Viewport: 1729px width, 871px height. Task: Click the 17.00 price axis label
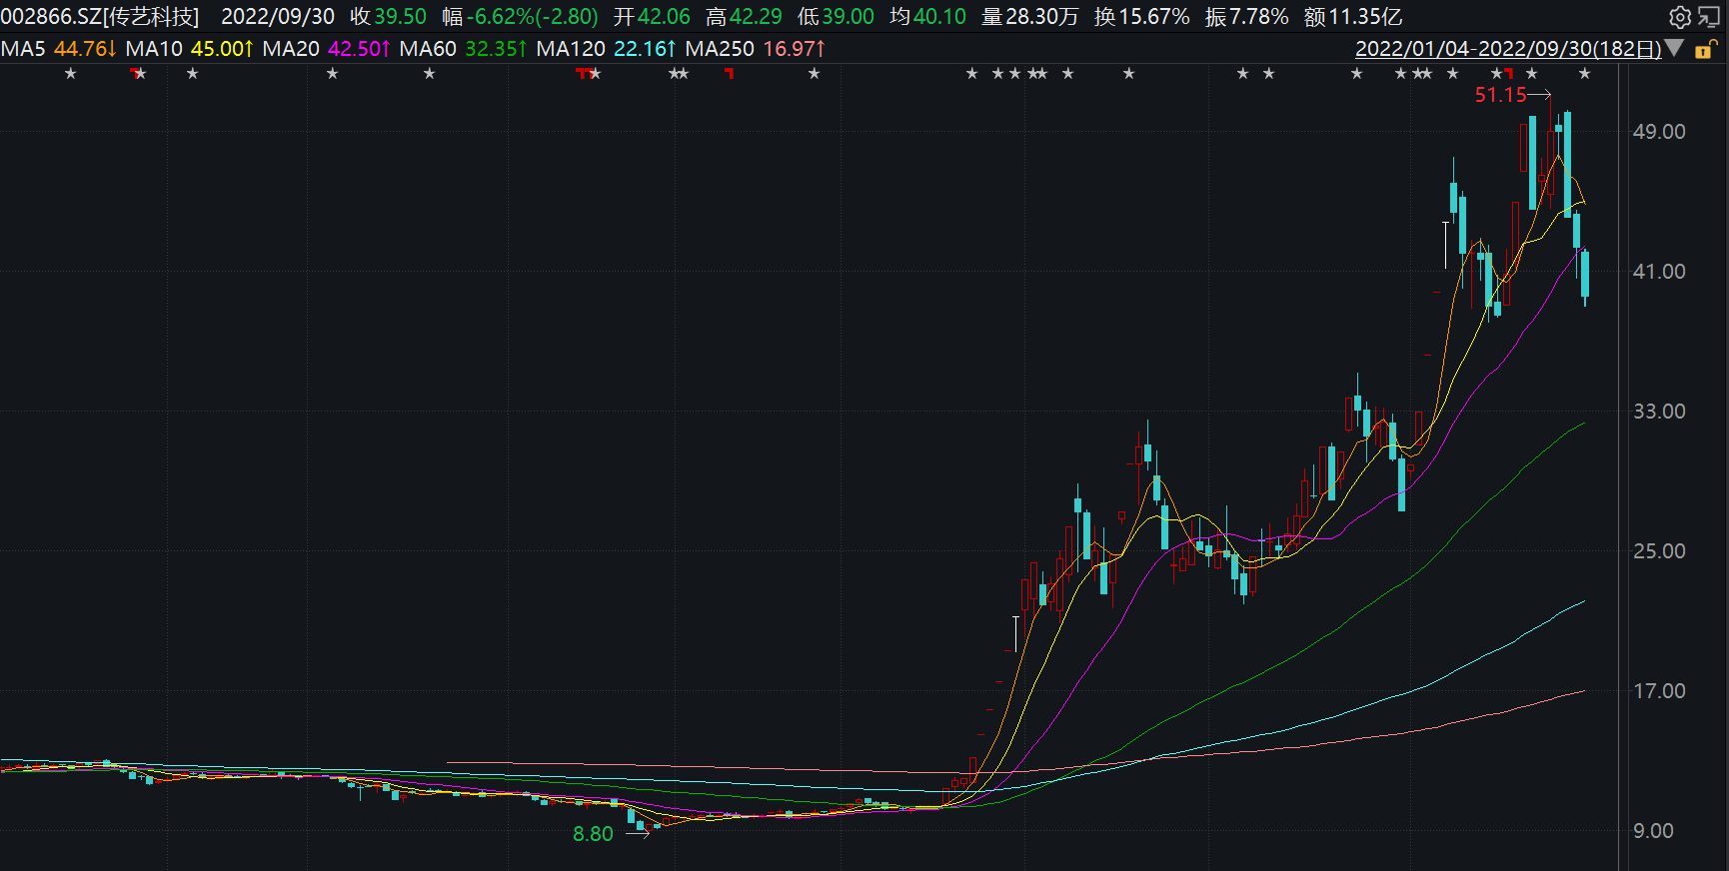click(x=1659, y=691)
